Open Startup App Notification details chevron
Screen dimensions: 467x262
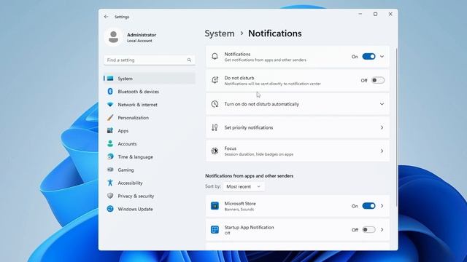click(382, 230)
